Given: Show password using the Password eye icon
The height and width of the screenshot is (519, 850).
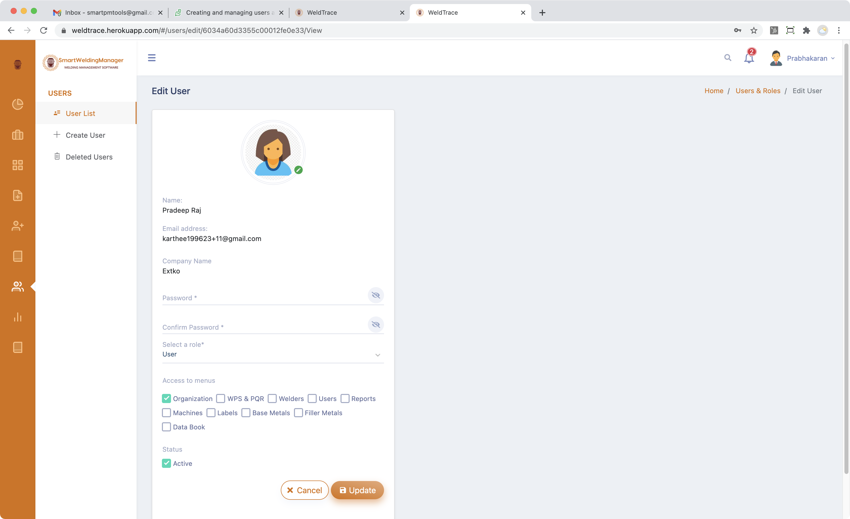Looking at the screenshot, I should [x=376, y=295].
